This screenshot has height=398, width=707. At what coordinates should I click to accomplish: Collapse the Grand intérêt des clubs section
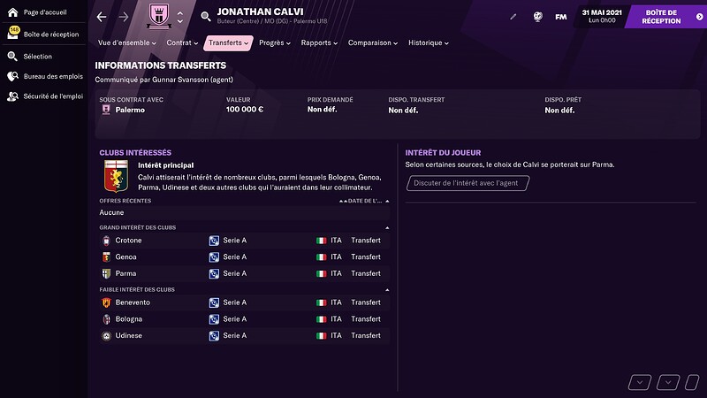[x=387, y=228]
